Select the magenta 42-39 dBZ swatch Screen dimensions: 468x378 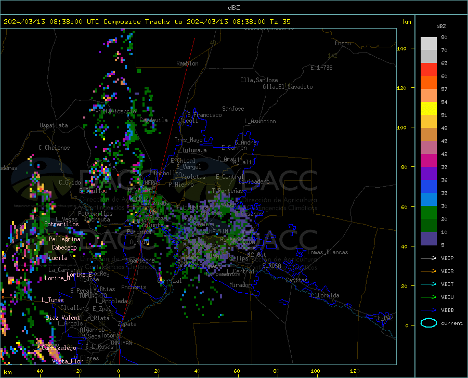pos(428,161)
